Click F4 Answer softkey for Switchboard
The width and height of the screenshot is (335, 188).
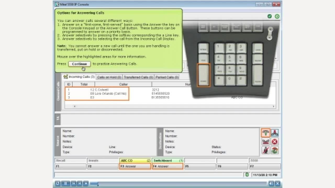167,166
